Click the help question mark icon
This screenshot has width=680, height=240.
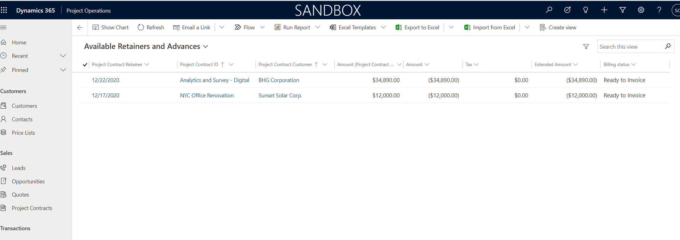659,10
